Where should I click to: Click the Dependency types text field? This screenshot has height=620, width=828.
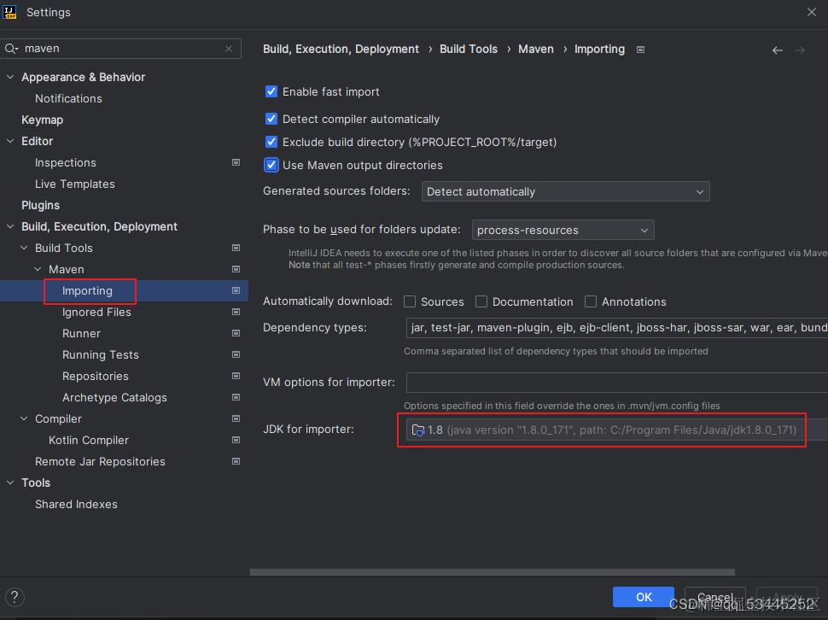[617, 328]
